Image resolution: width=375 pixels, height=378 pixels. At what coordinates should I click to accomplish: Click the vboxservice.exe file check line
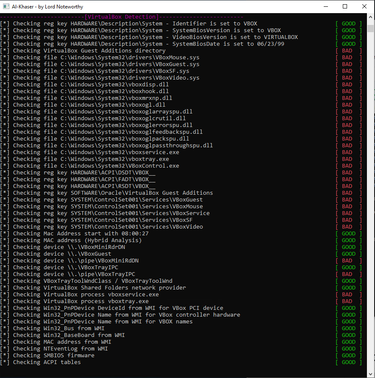[181, 152]
